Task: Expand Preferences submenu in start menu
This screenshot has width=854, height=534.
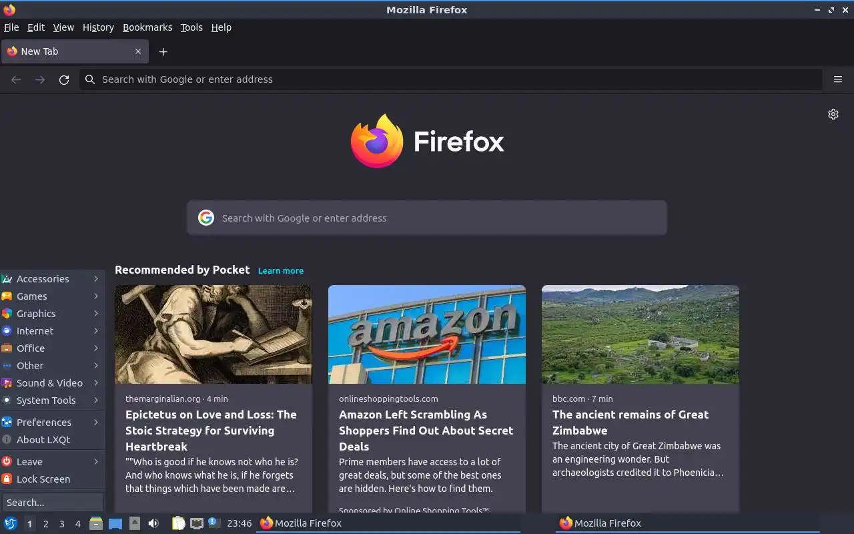Action: coord(52,423)
